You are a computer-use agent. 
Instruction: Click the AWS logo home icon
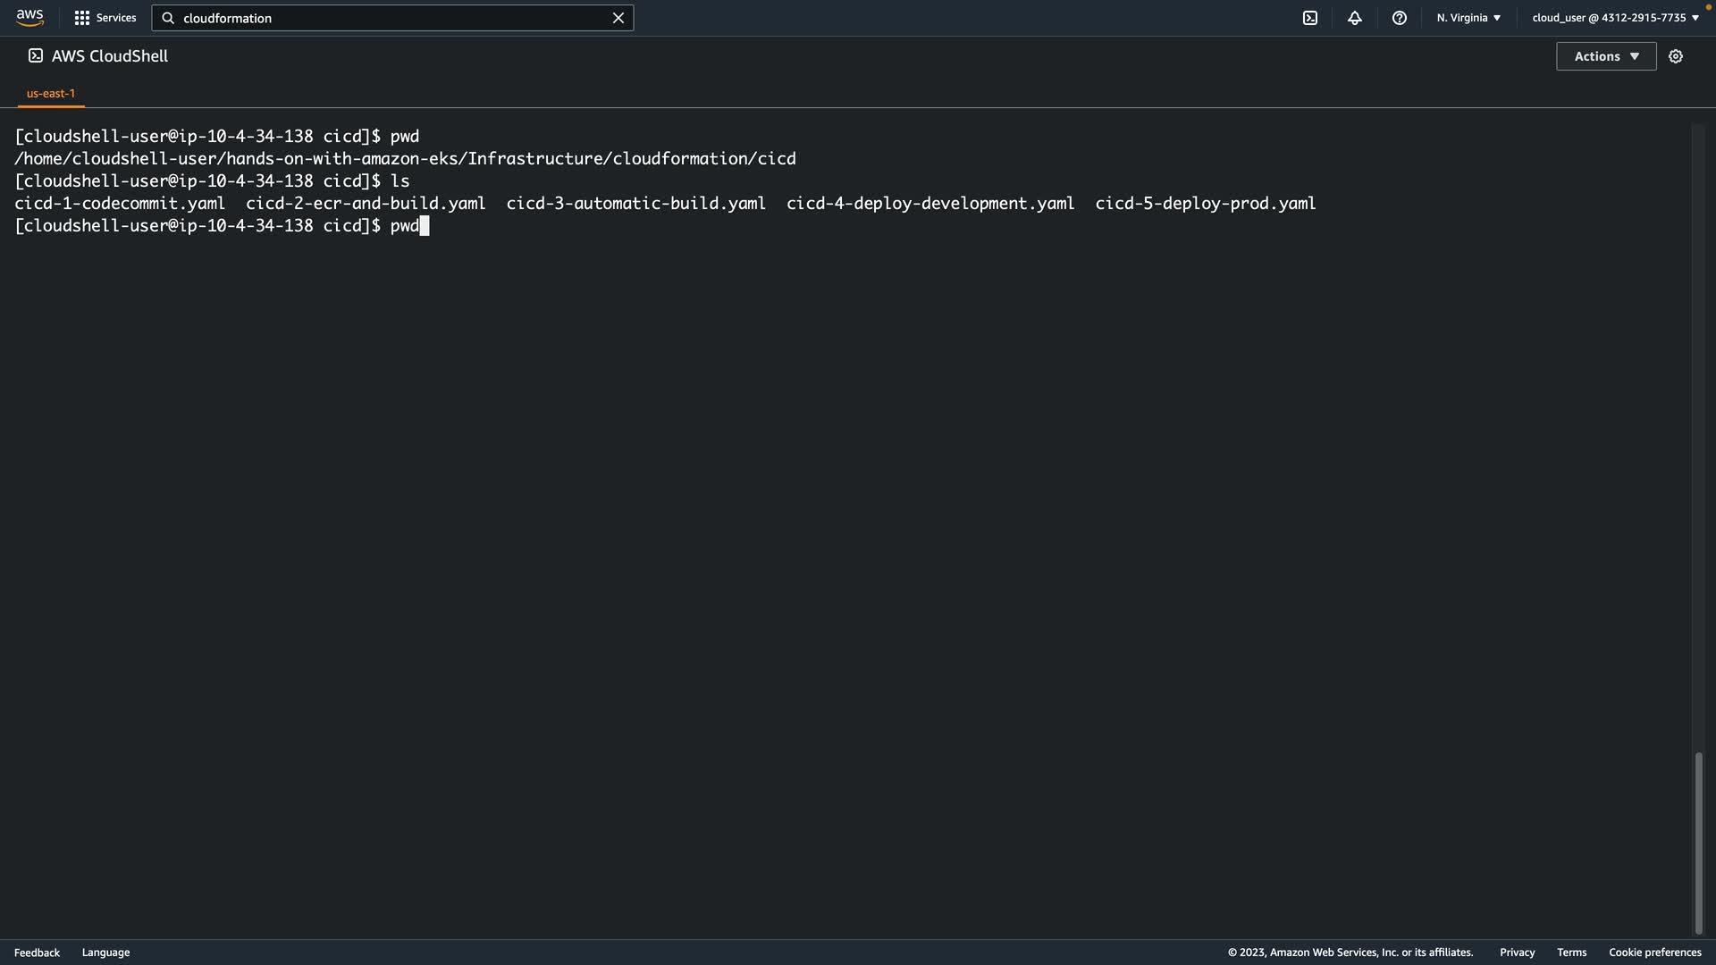(x=29, y=18)
